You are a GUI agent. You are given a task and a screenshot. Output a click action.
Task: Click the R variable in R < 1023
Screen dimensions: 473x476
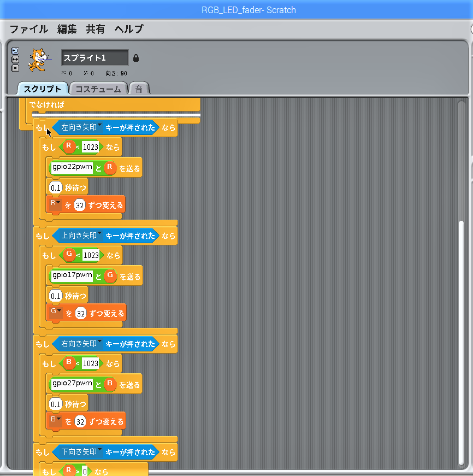69,147
